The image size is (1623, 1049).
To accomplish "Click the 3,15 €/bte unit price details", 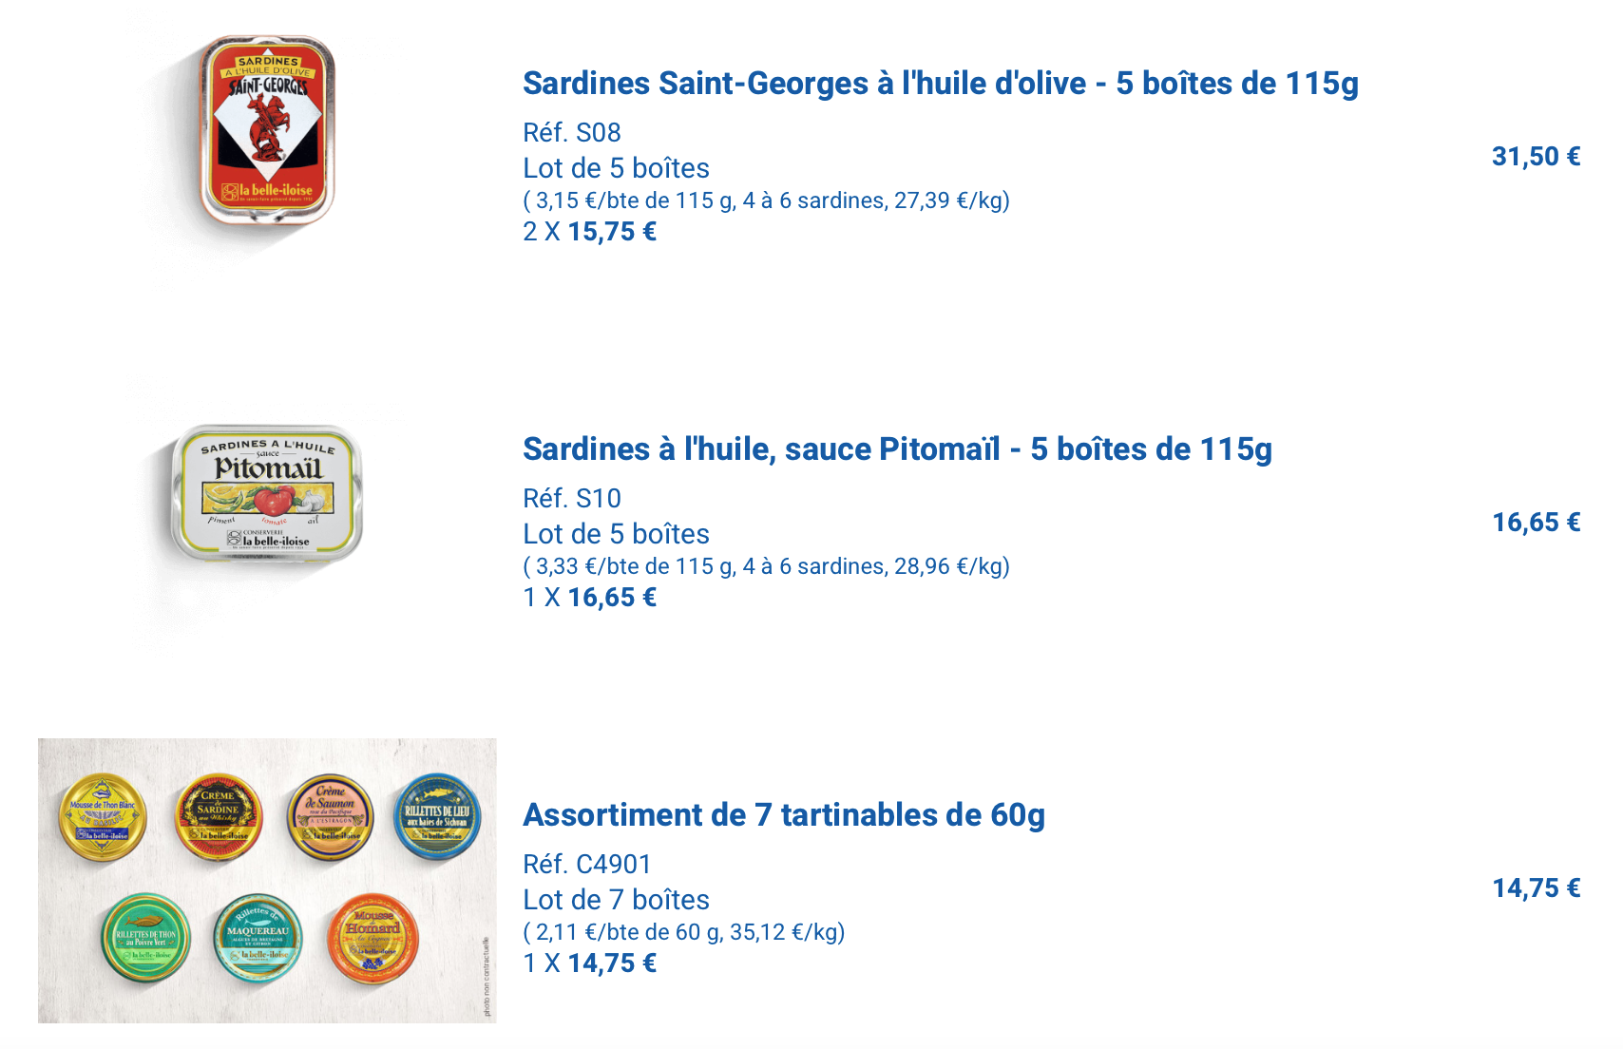I will pos(766,200).
